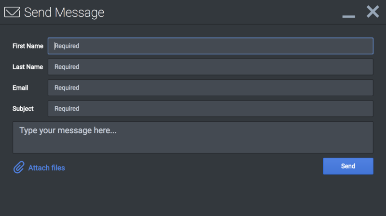Click the envelope icon beside Send Message
The height and width of the screenshot is (216, 386).
pos(12,12)
